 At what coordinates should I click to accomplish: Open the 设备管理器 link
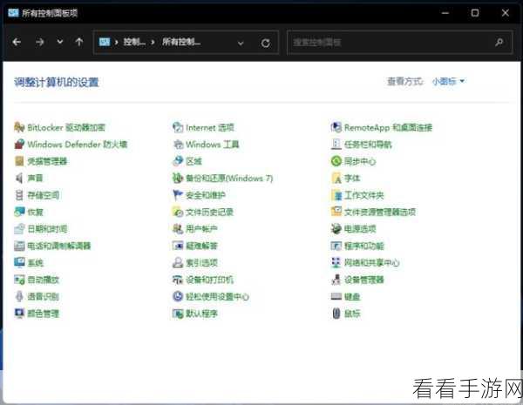tap(363, 280)
